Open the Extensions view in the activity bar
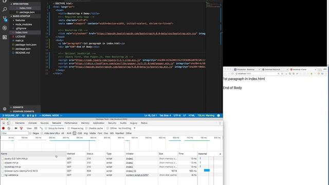This screenshot has width=329, height=185. 5,37
